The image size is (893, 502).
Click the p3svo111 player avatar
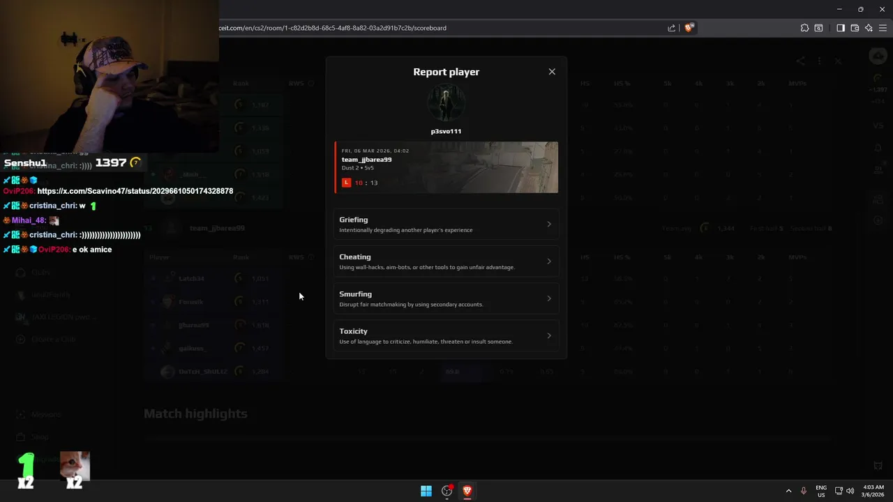pos(446,102)
